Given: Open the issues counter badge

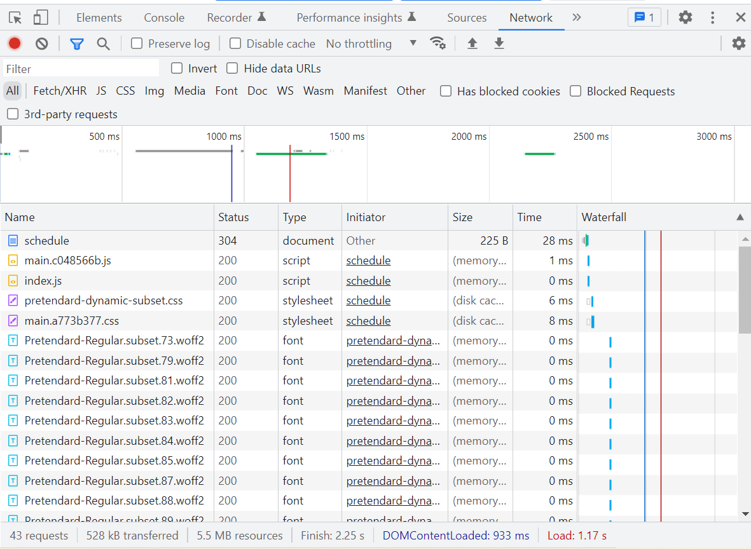Looking at the screenshot, I should click(x=644, y=18).
